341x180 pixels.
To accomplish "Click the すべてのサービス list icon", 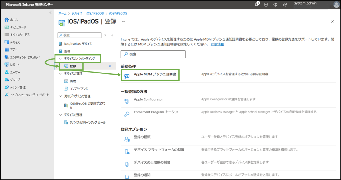I will tap(7, 35).
